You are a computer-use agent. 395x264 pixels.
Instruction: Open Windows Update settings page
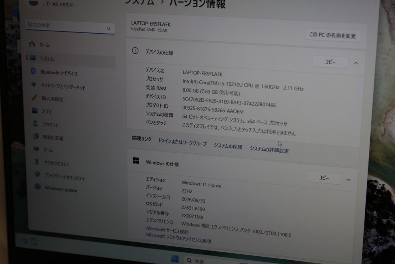(x=61, y=189)
